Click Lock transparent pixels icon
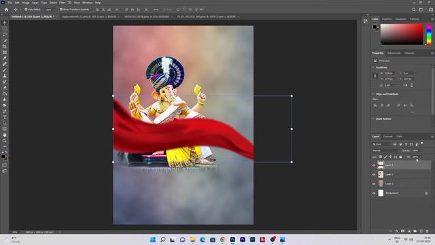Screen dimensions: 435x245 click(381, 157)
